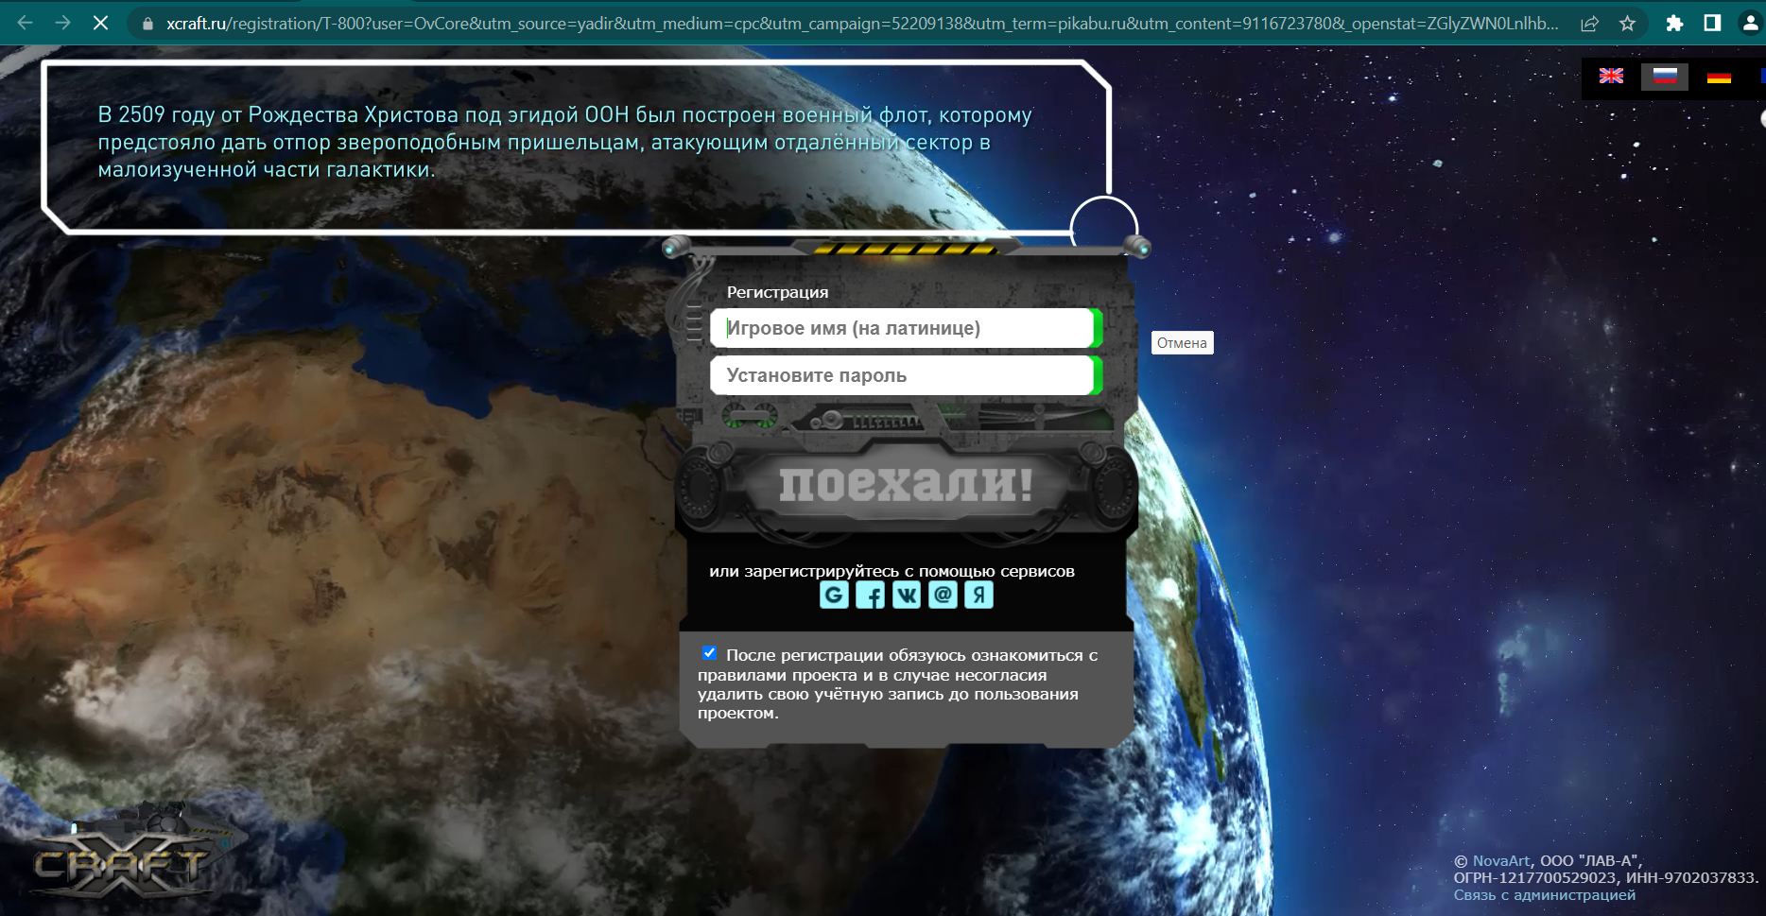Viewport: 1766px width, 916px height.
Task: Switch language with the Russian flag
Action: coord(1665,76)
